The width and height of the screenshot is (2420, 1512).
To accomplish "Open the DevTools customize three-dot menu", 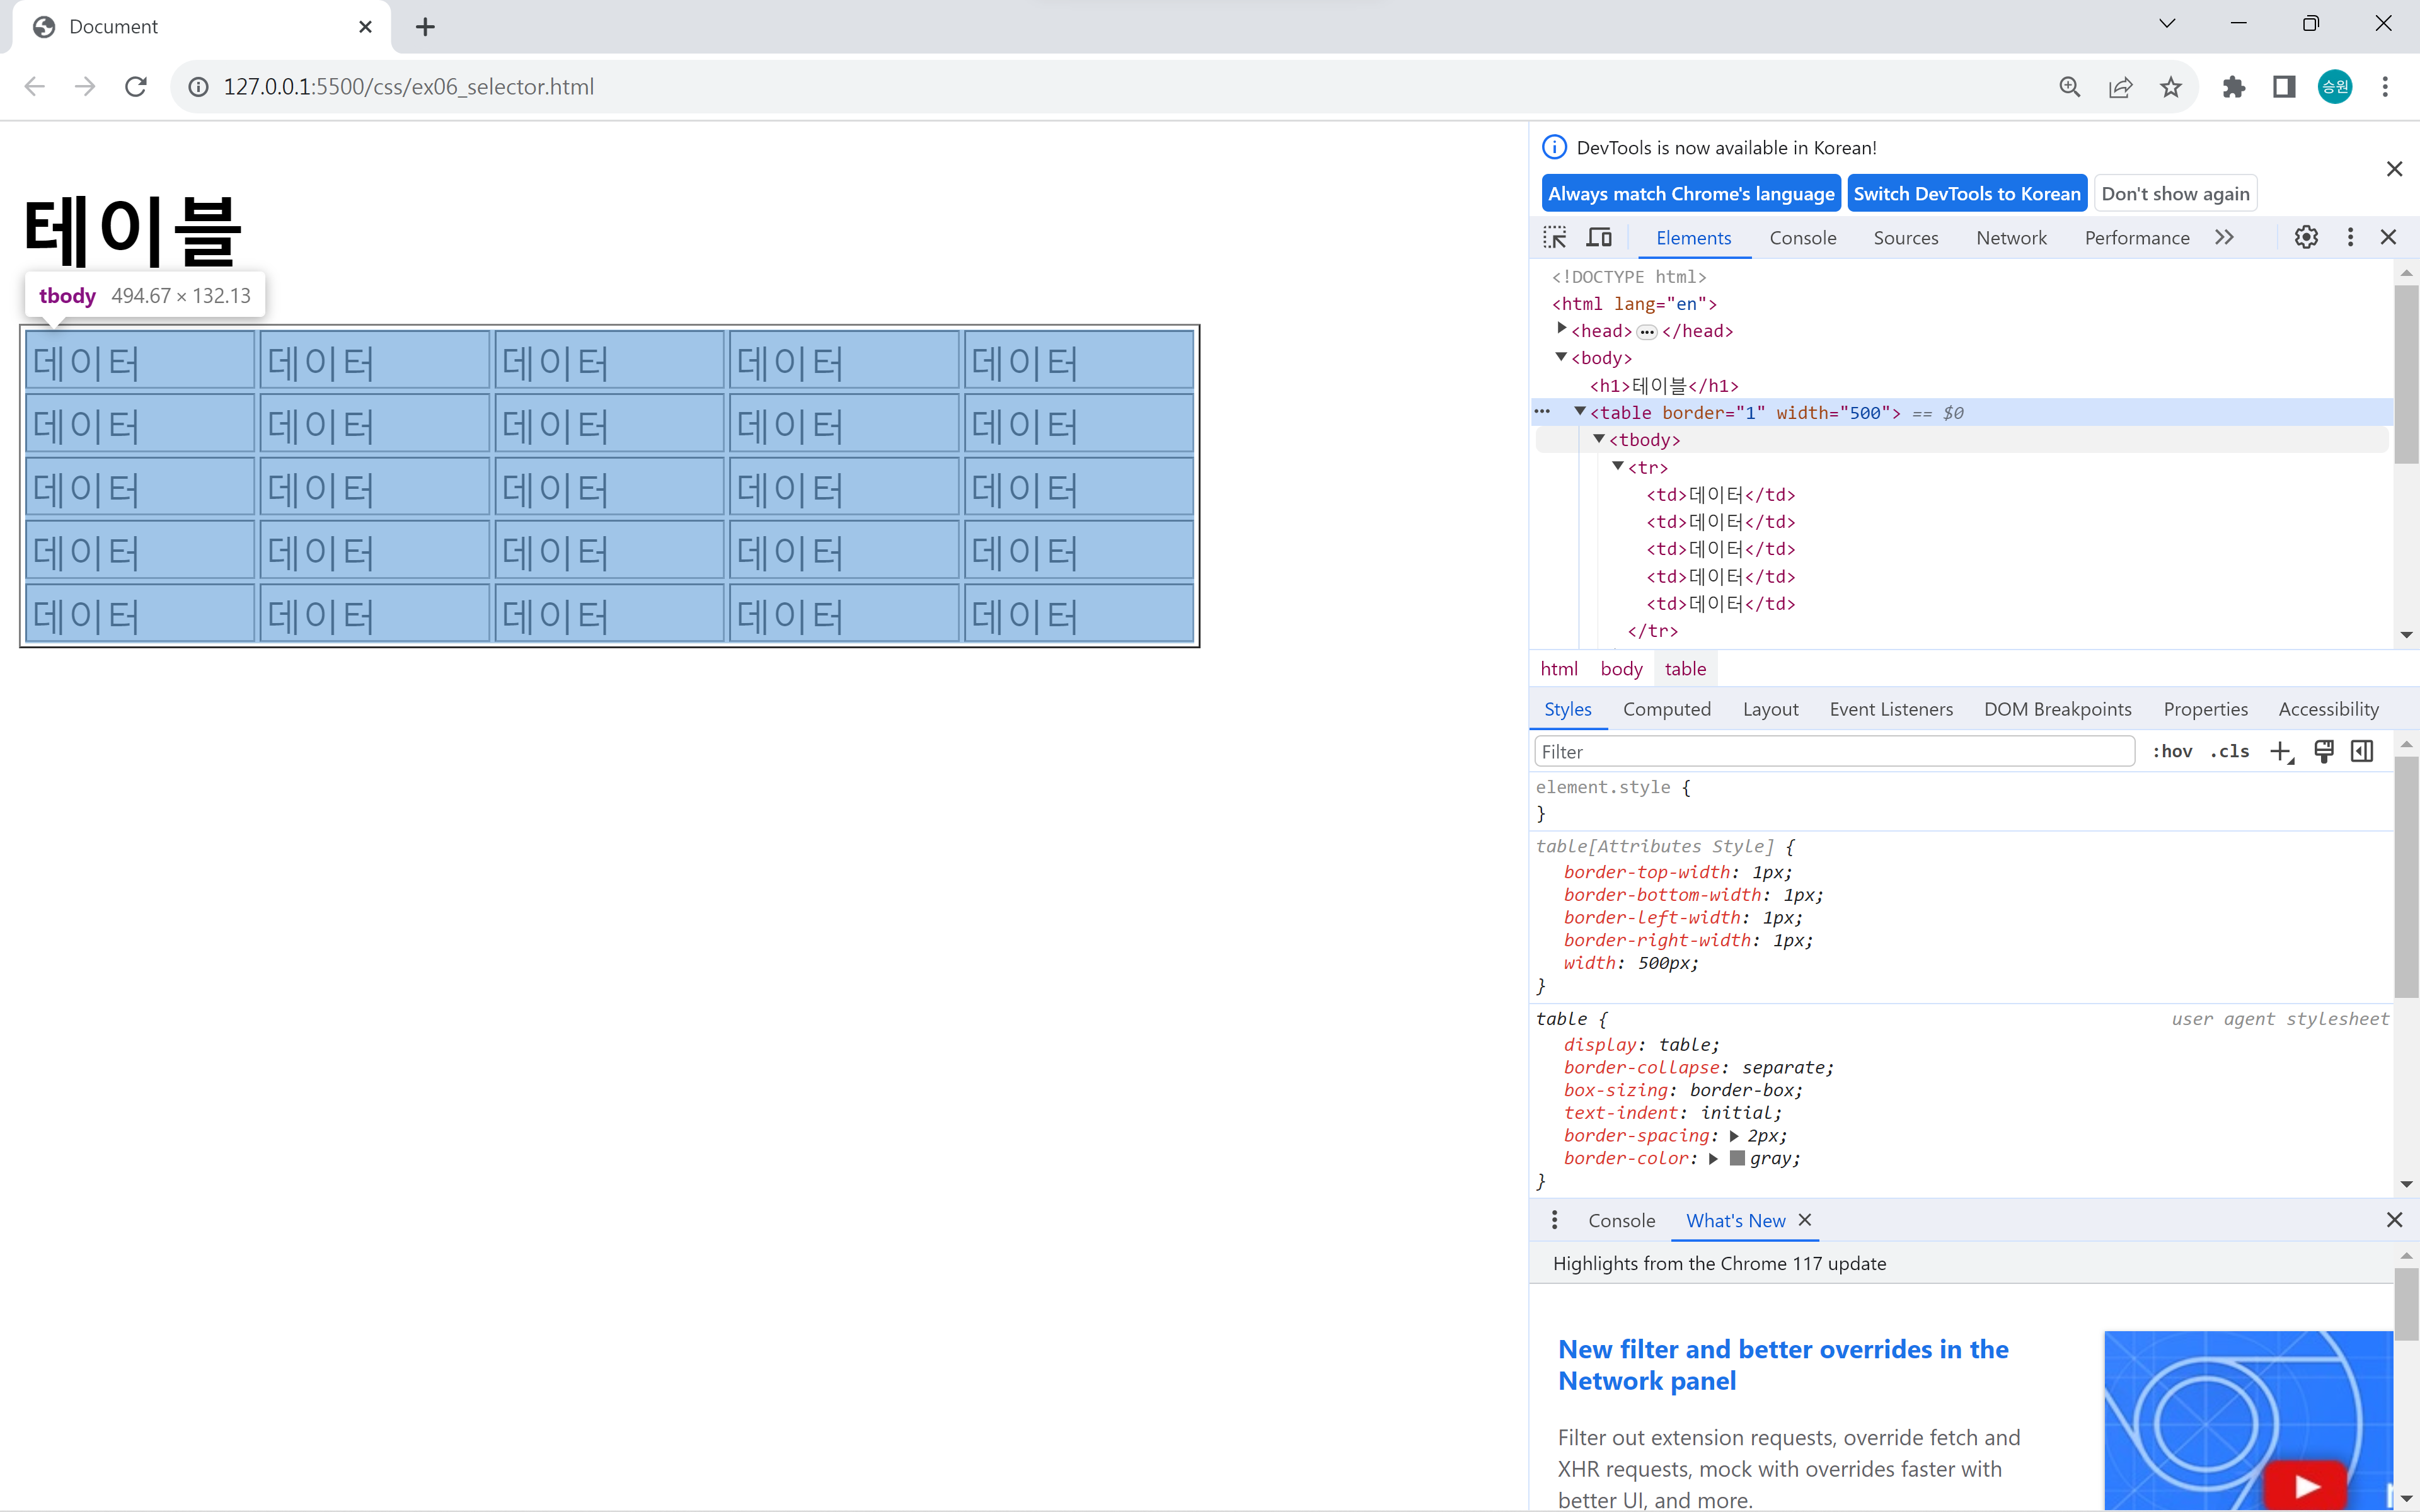I will pos(2350,237).
